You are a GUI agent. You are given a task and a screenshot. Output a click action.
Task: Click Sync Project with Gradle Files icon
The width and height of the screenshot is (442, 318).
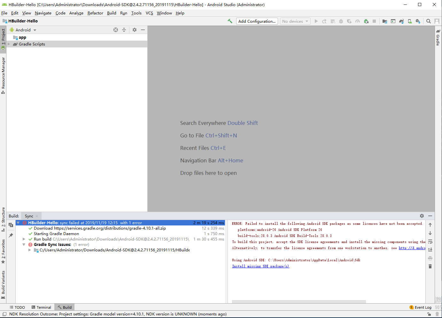coord(401,21)
